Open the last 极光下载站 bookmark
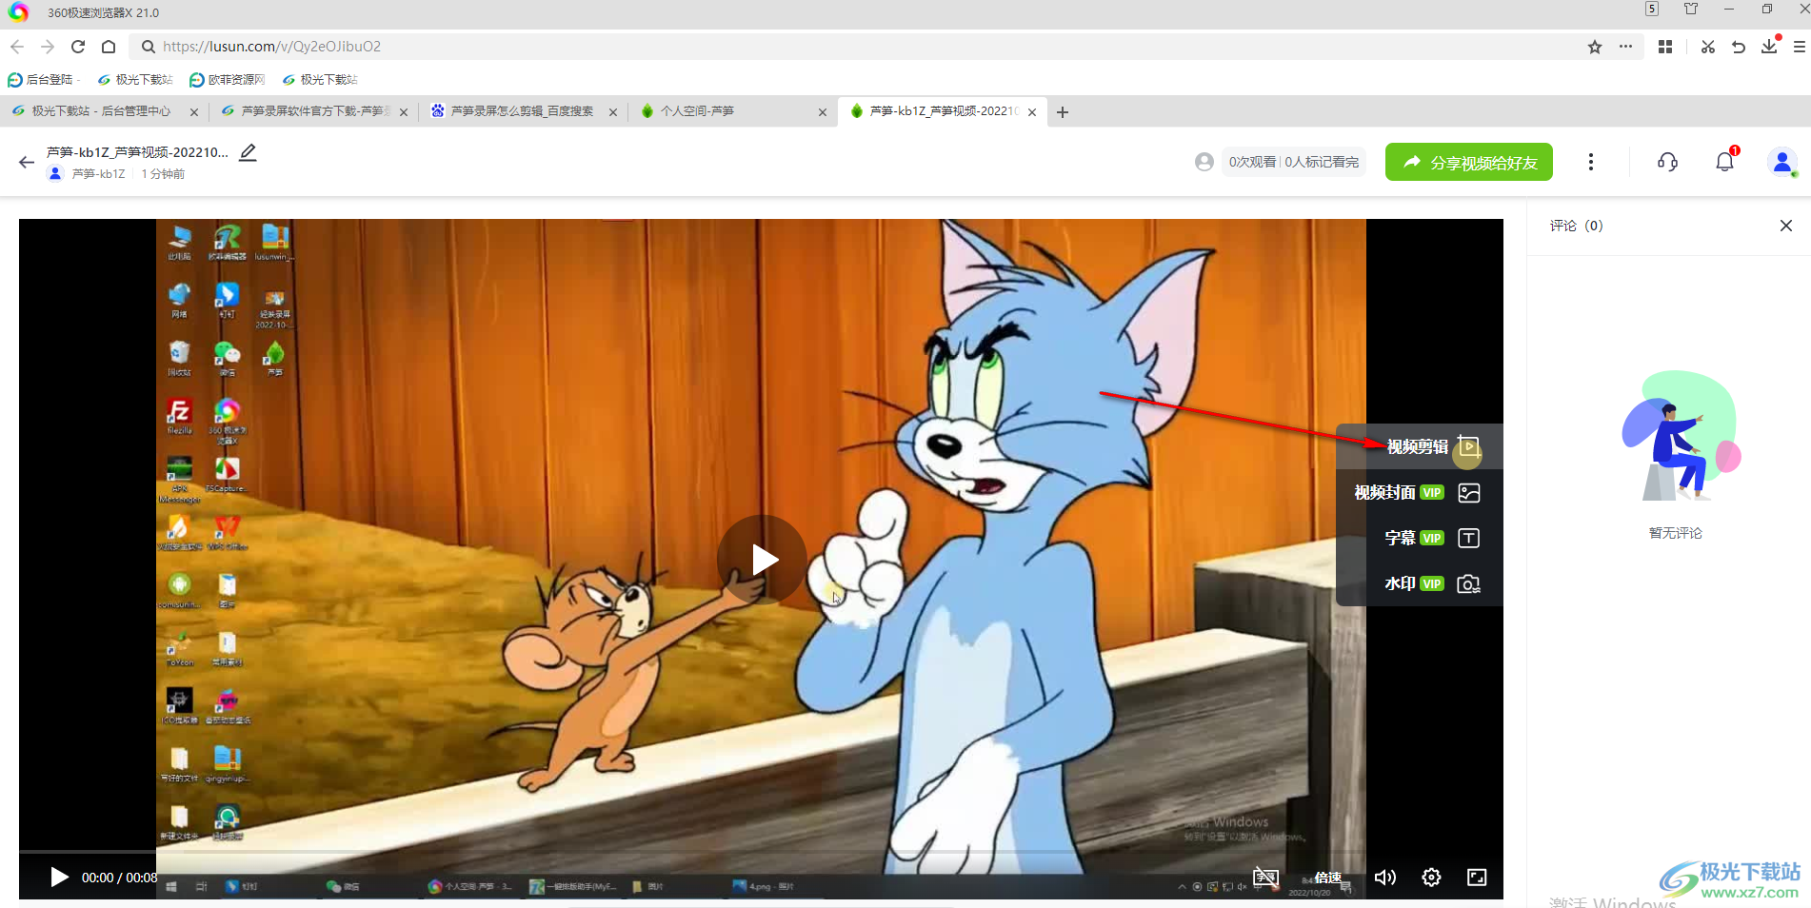 click(x=319, y=80)
